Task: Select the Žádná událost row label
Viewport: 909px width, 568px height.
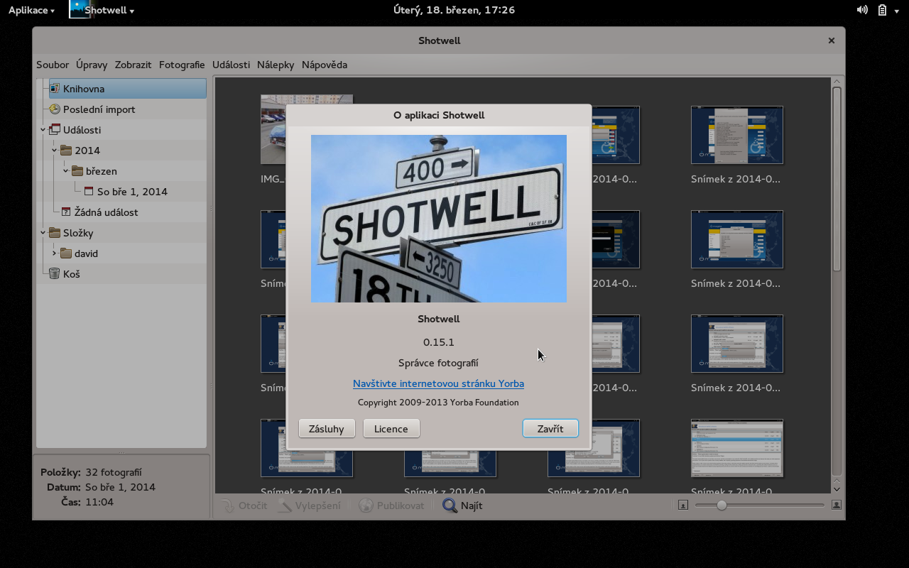Action: coord(107,212)
